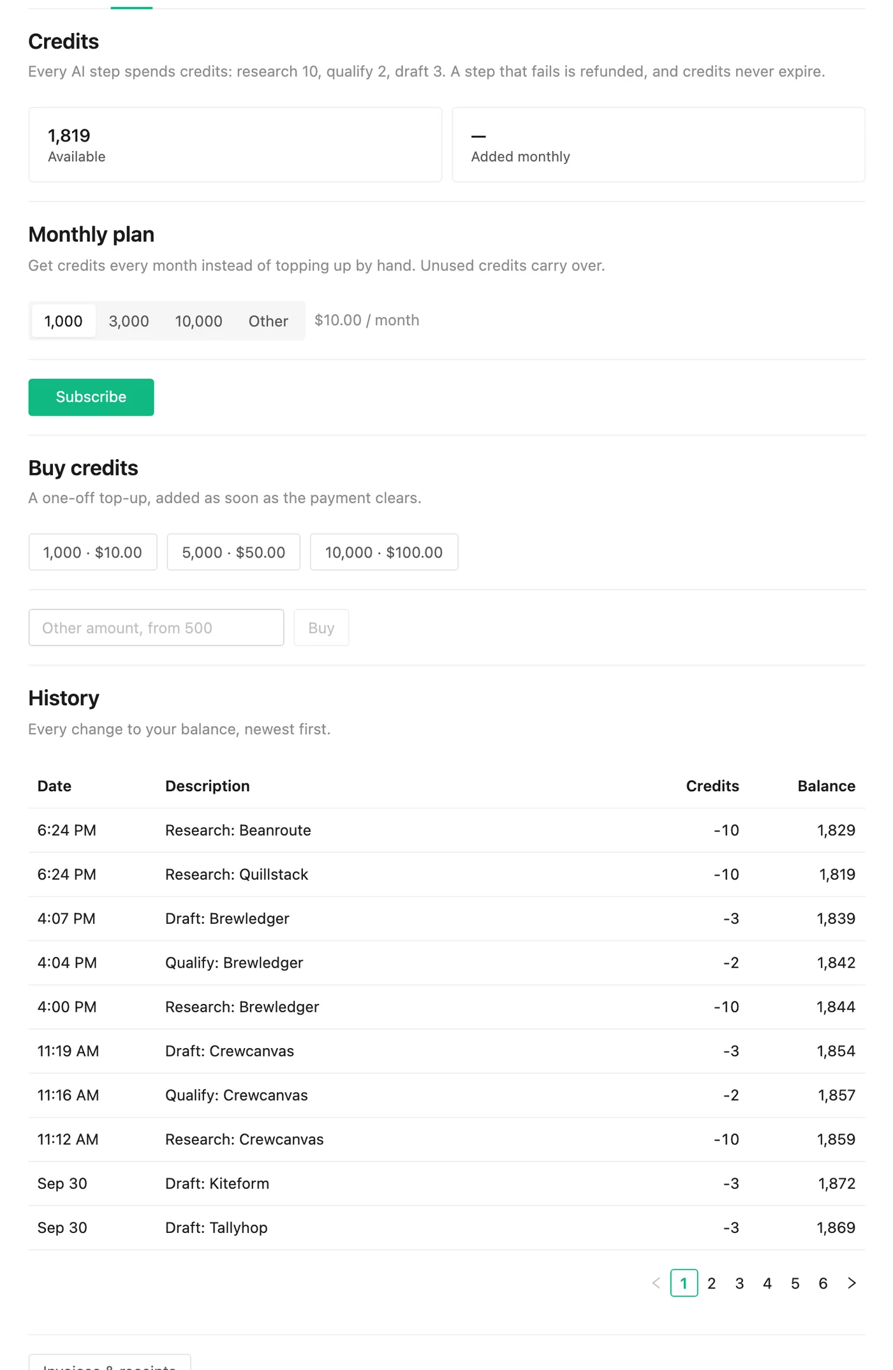
Task: Select the Draft: Brewledger history row
Action: (x=447, y=919)
